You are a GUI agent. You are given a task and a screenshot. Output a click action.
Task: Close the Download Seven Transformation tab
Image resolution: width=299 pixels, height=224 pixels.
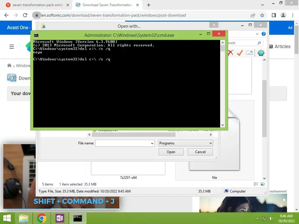coord(138,5)
